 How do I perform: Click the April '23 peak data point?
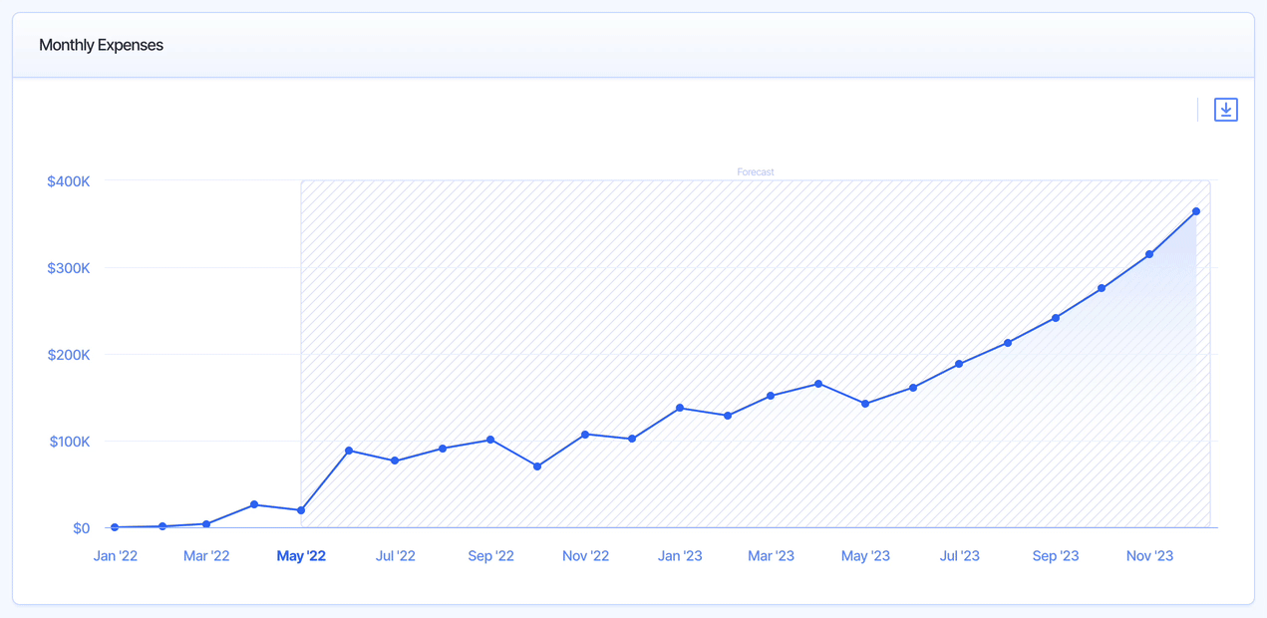point(818,384)
